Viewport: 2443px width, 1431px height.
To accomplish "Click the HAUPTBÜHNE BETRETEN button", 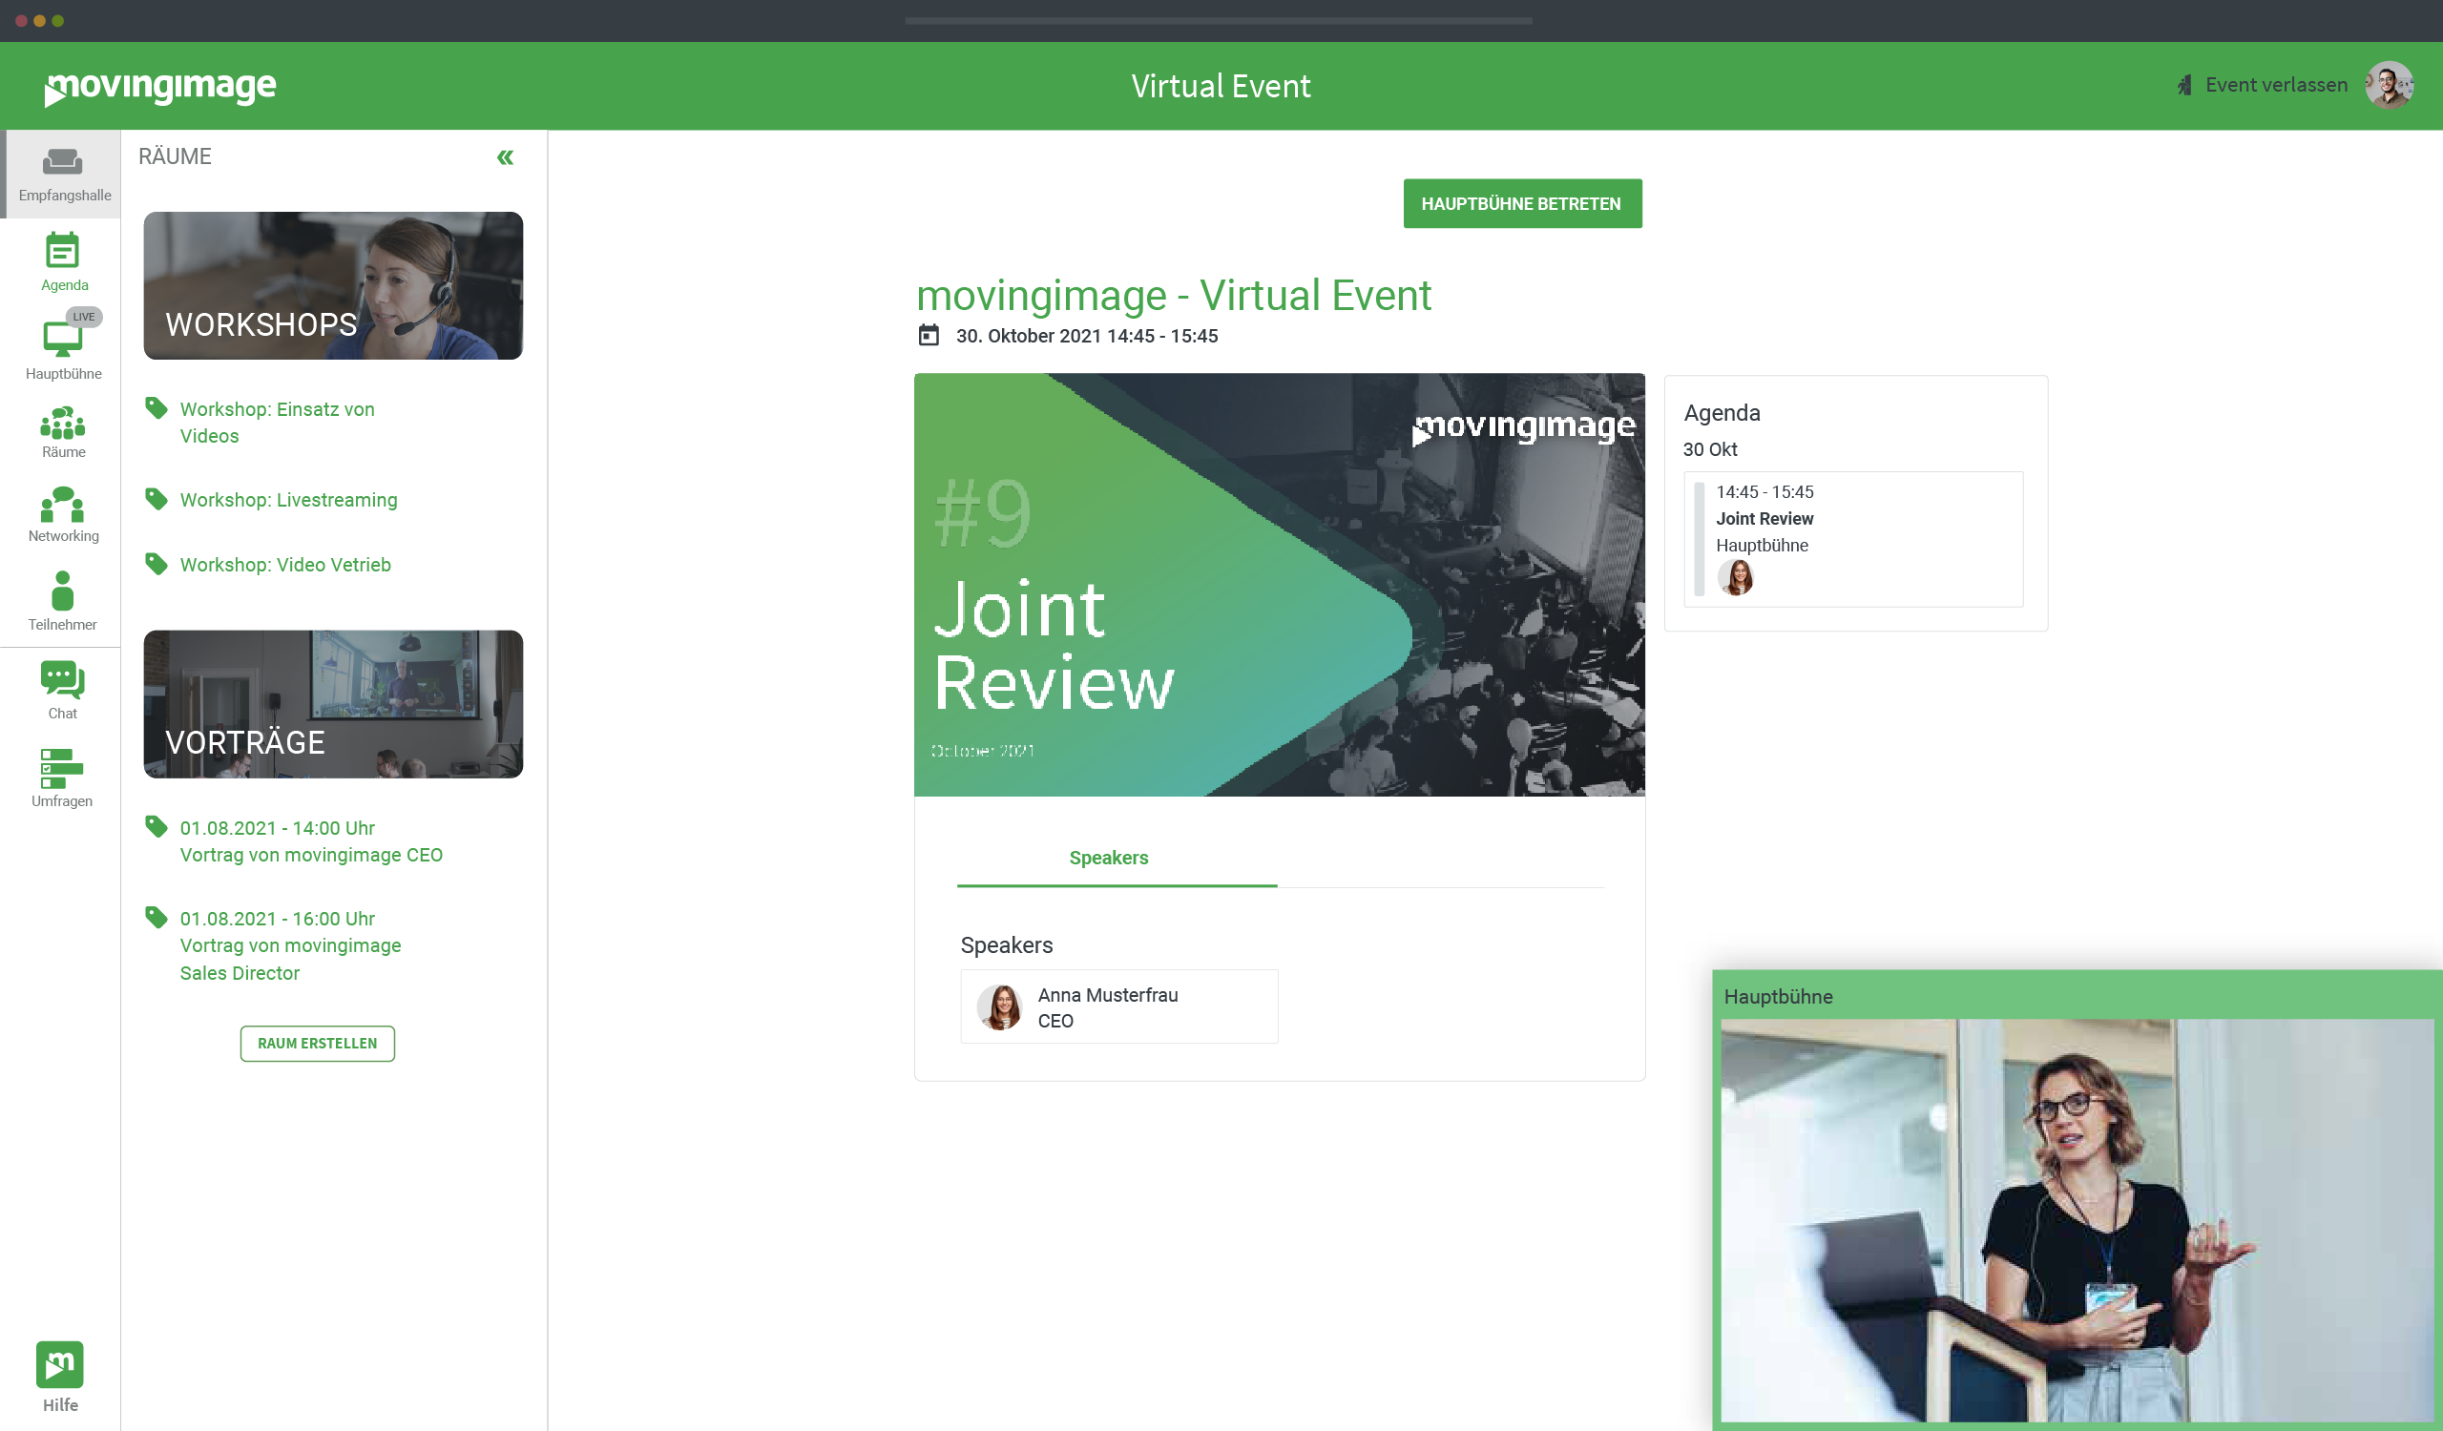I will (x=1521, y=203).
